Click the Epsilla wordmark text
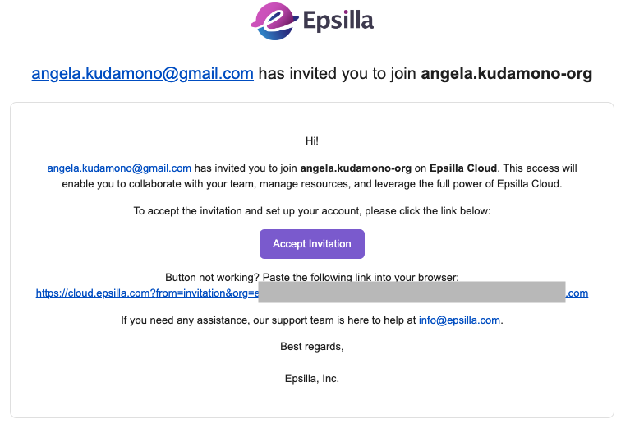This screenshot has height=424, width=621. click(x=338, y=21)
